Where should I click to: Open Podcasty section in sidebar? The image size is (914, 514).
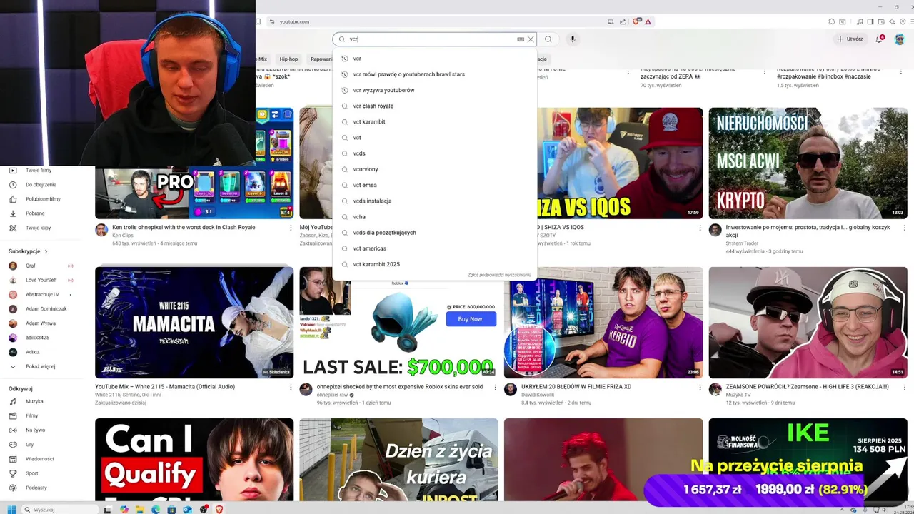click(36, 488)
